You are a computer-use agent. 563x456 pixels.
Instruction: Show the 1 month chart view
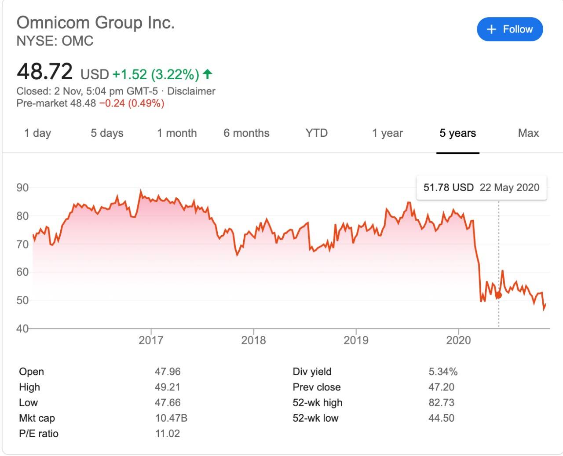point(177,133)
